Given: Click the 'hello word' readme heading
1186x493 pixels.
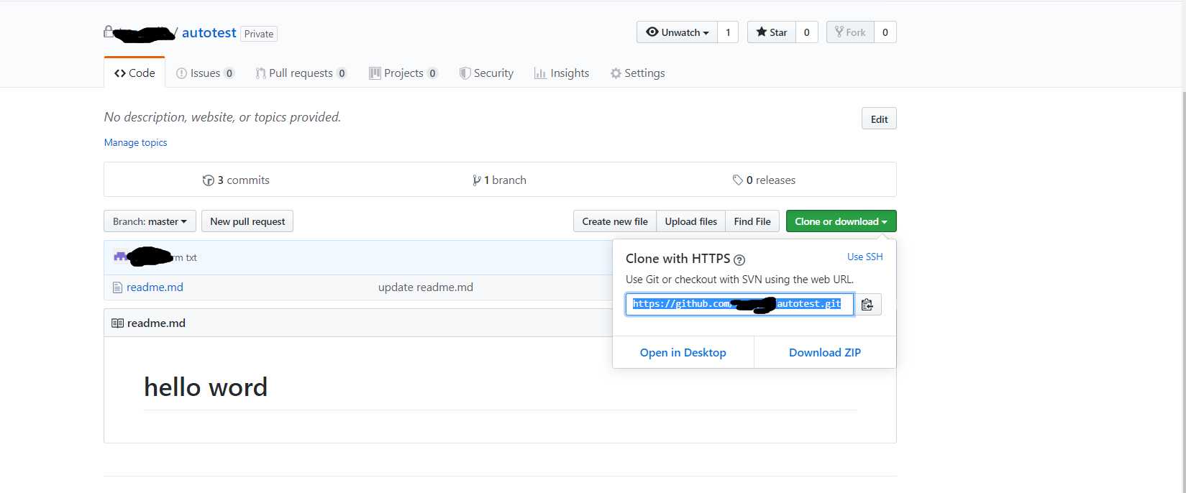Looking at the screenshot, I should point(206,387).
